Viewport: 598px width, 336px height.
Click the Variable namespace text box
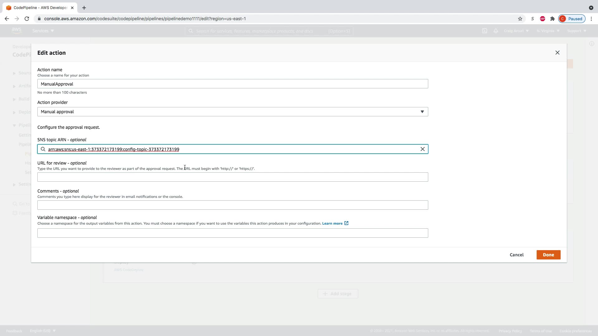[x=232, y=233]
